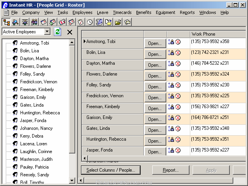Click the person sort icon for Armstrong, Tobi
The height and width of the screenshot is (186, 248).
[x=171, y=42]
